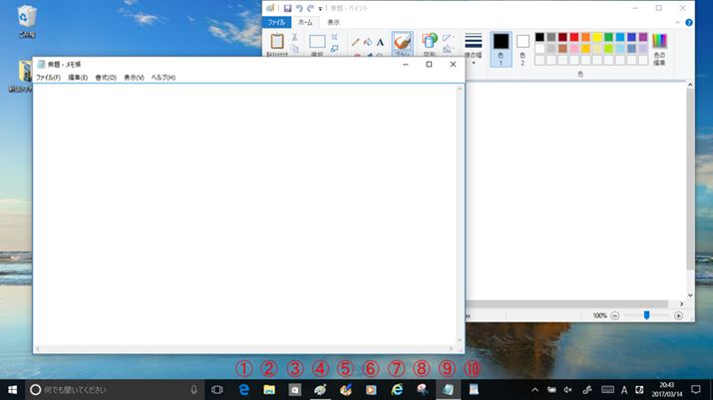Click the zoom slider handle in Paint

[646, 315]
